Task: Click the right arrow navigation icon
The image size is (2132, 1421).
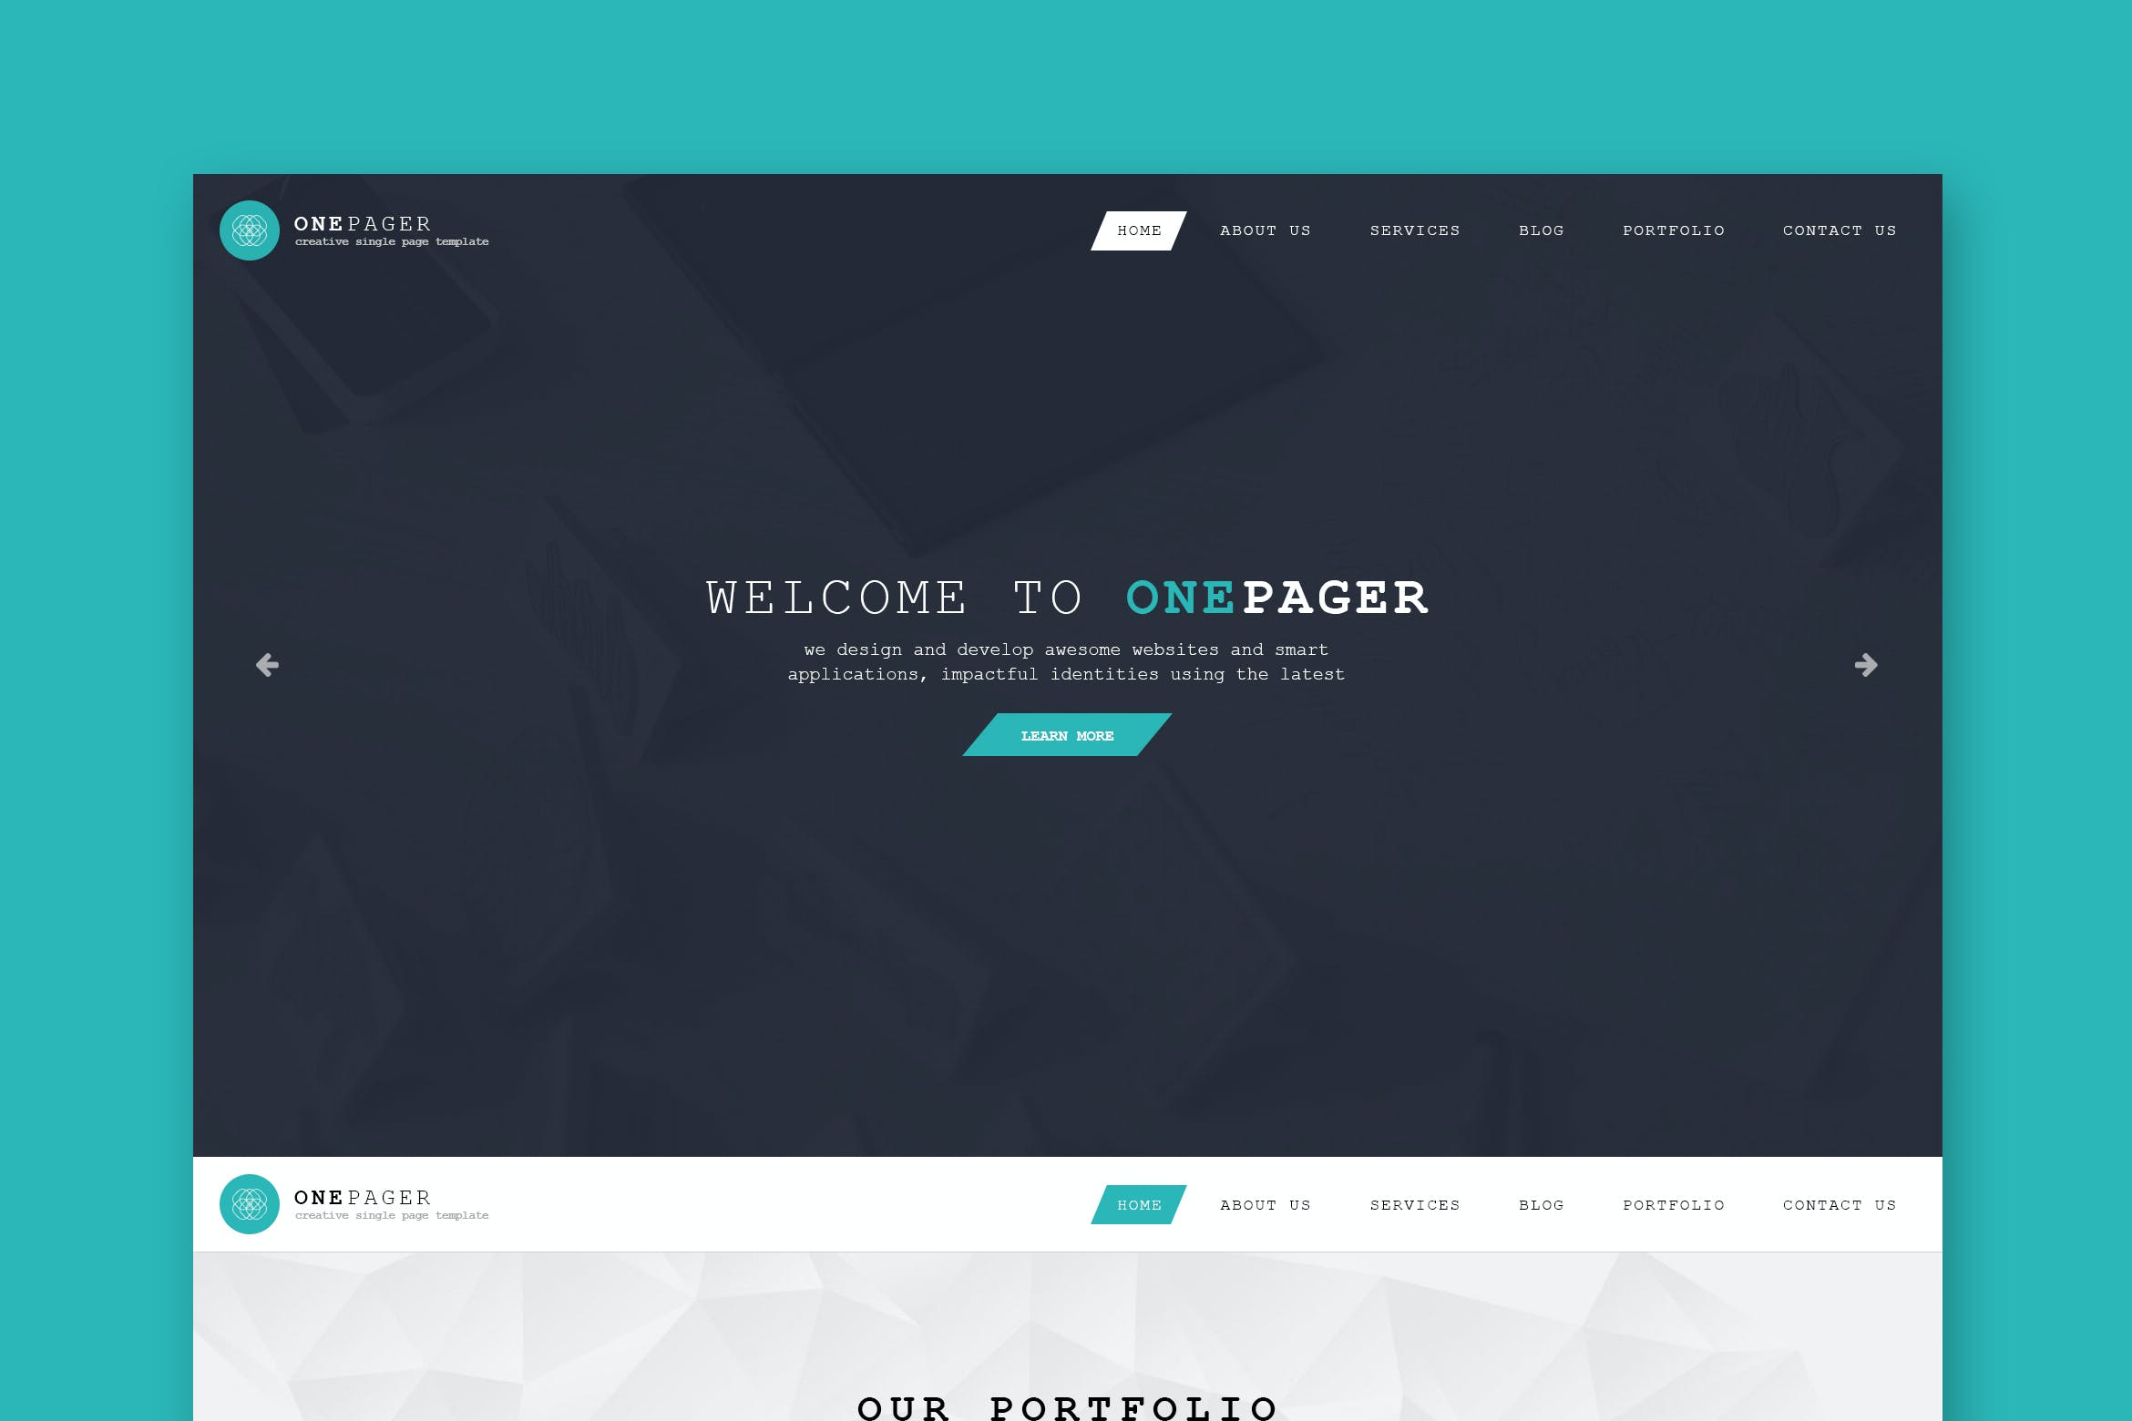Action: click(x=1866, y=665)
